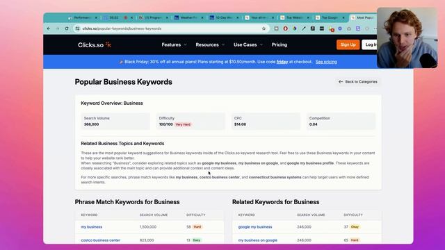
Task: Open 'costco business center' keyword link
Action: 100,240
